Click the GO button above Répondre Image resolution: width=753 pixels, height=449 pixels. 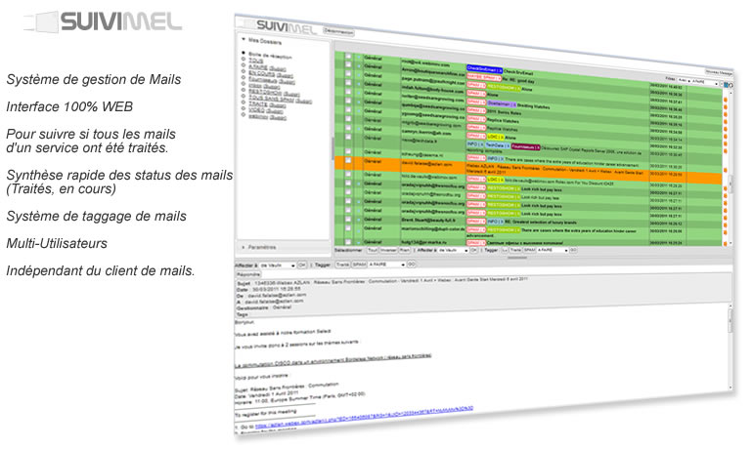click(411, 265)
